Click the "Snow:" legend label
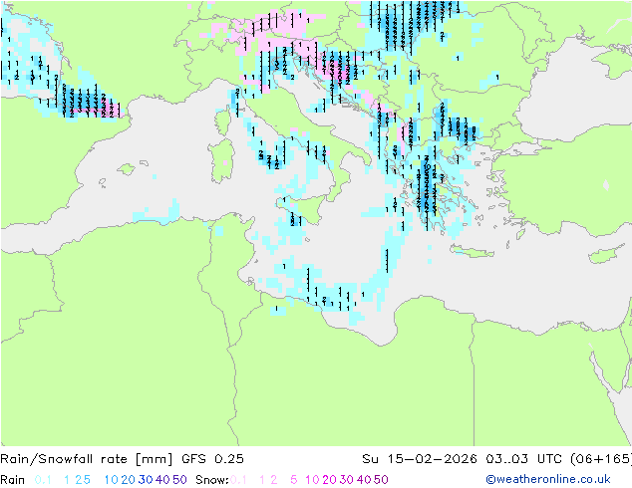 (212, 480)
